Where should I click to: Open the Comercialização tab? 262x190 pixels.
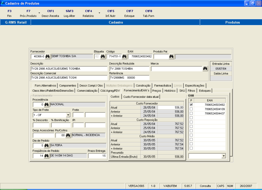[87, 91]
